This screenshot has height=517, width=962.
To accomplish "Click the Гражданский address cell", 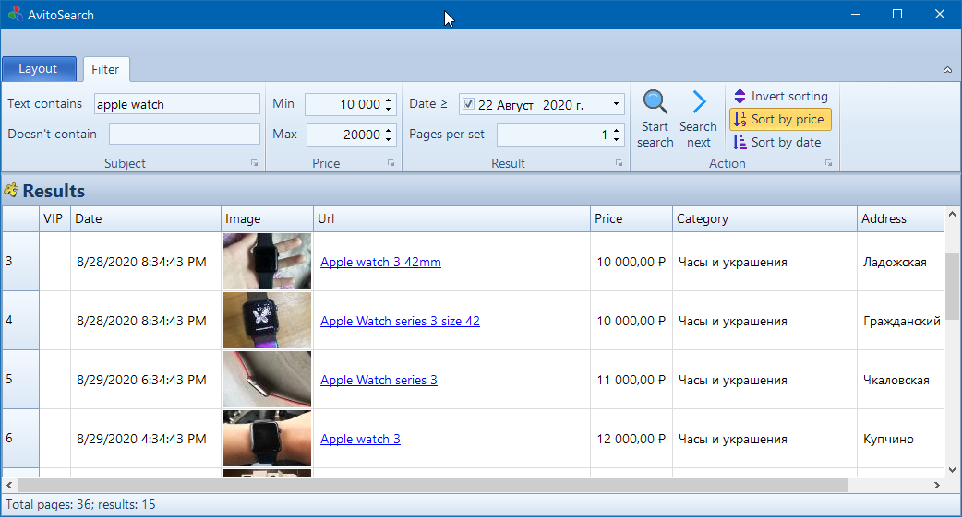I will pyautogui.click(x=901, y=321).
